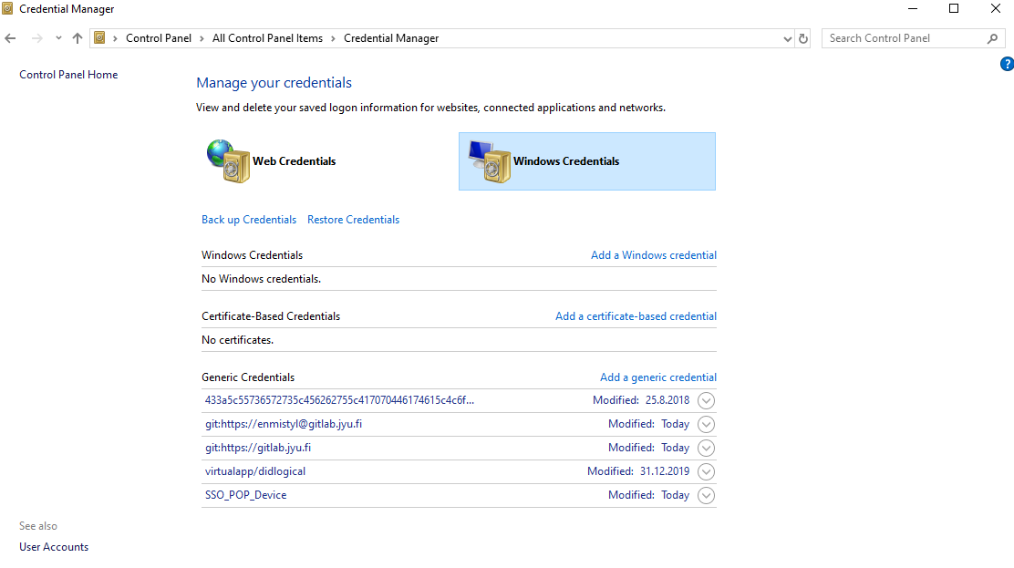Click the search magnifier icon

(993, 38)
